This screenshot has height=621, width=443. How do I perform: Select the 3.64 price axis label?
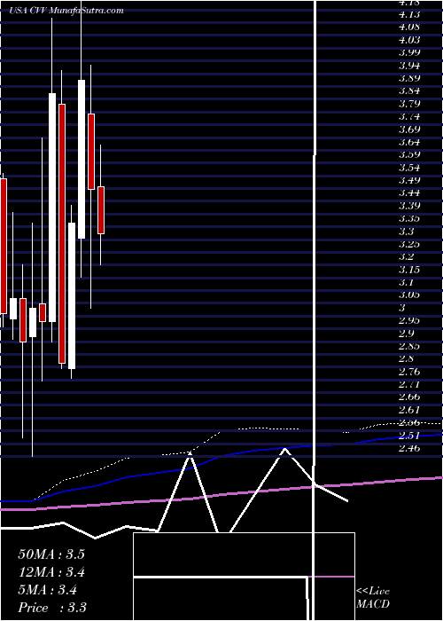coord(409,142)
